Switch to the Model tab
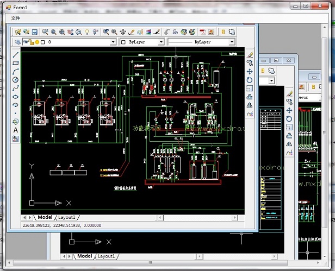 click(x=45, y=217)
